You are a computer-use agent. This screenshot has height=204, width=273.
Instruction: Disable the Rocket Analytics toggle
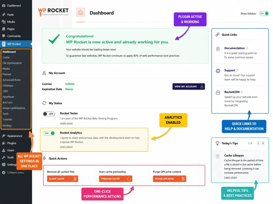[49, 133]
